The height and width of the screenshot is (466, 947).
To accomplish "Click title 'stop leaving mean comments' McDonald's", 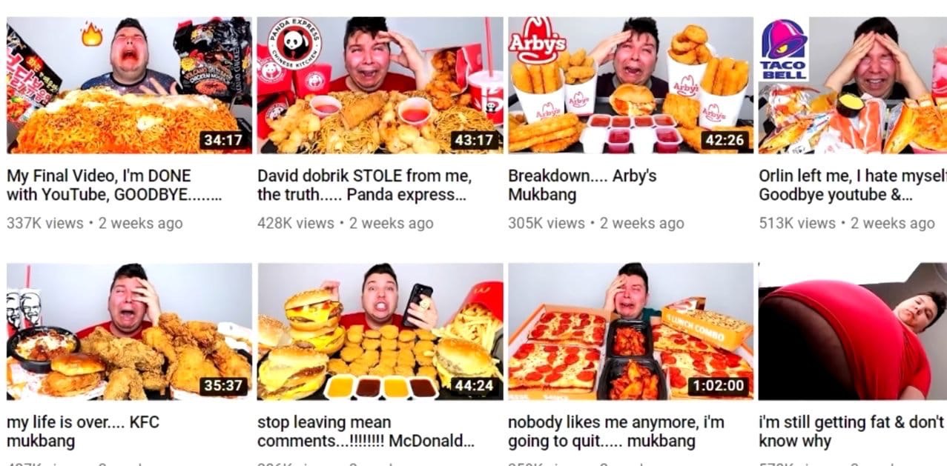I will coord(366,432).
